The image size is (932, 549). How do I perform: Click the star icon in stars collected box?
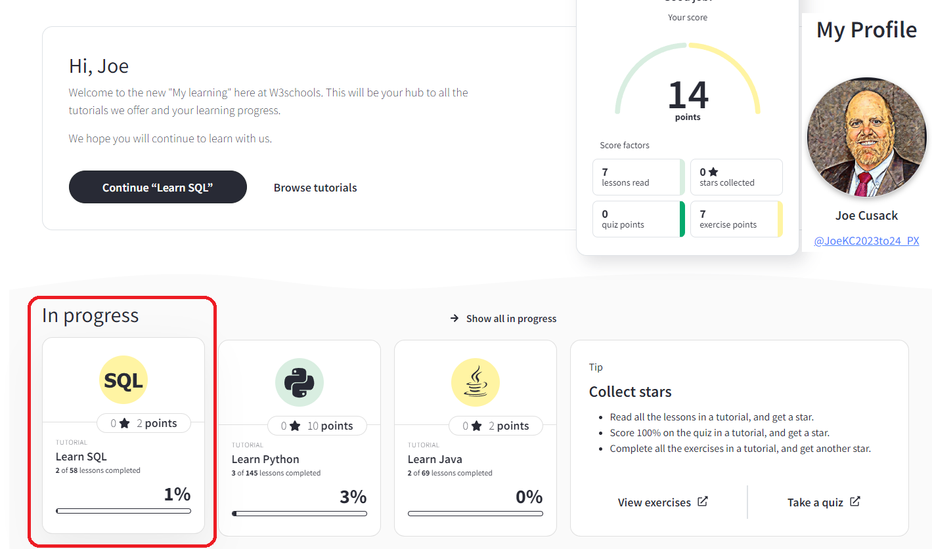click(713, 173)
